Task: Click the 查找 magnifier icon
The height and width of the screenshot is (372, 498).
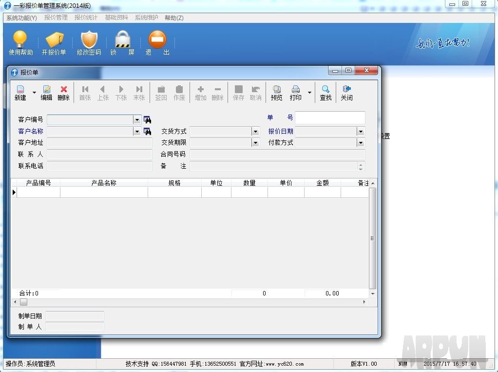Action: (326, 93)
